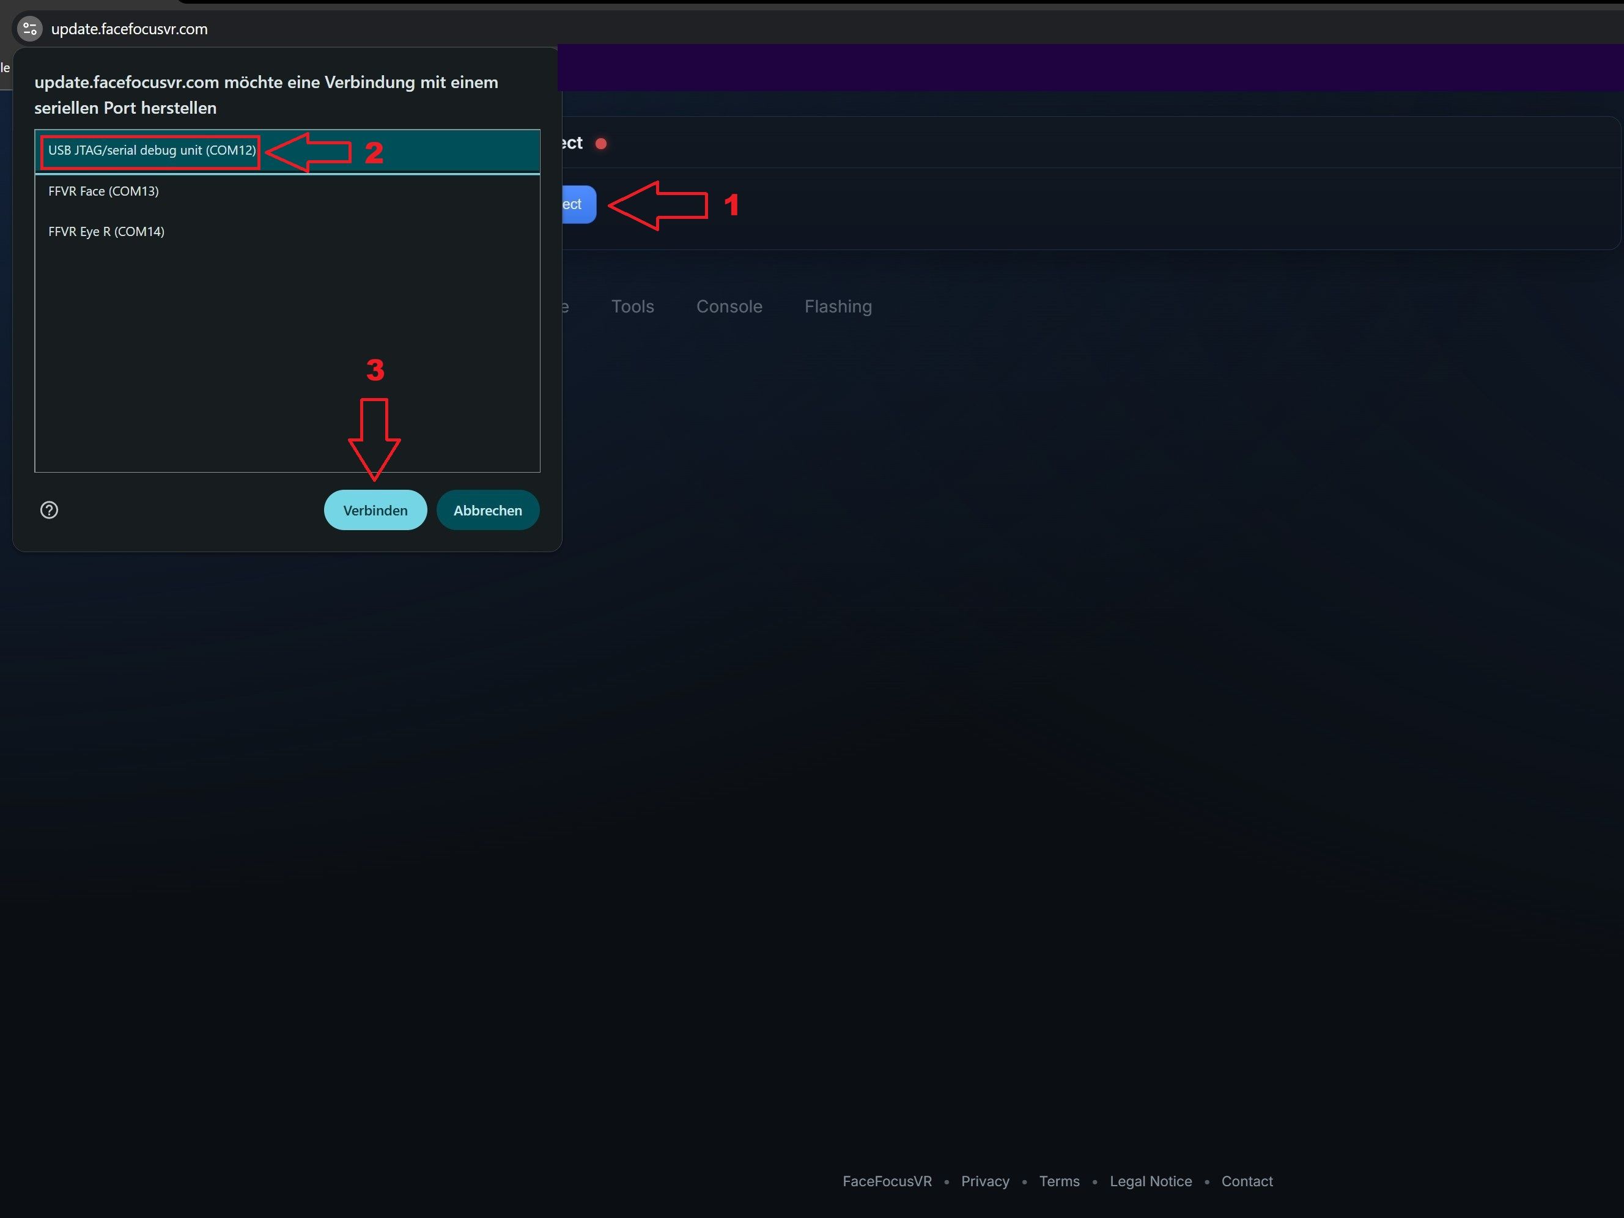The width and height of the screenshot is (1624, 1218).
Task: Click the update.facefocusvr.com address bar URL
Action: (129, 29)
